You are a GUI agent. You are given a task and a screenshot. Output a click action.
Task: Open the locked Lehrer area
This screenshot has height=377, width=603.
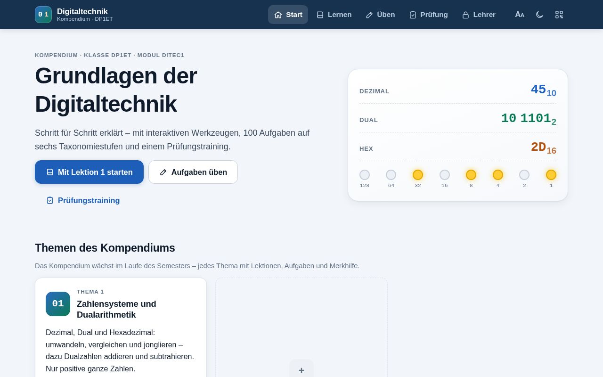479,15
